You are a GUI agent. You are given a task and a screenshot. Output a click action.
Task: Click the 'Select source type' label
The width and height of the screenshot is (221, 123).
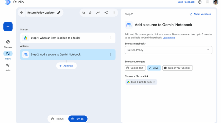pos(135,61)
